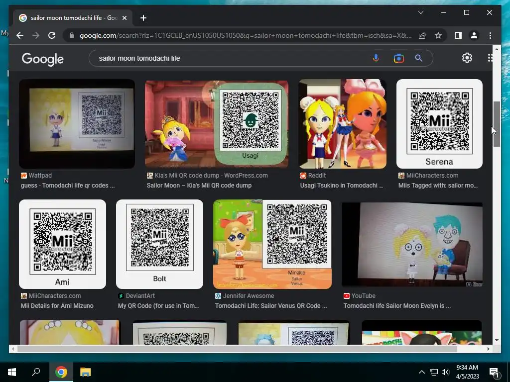This screenshot has width=510, height=382.
Task: Open Chrome side panel
Action: [x=458, y=35]
